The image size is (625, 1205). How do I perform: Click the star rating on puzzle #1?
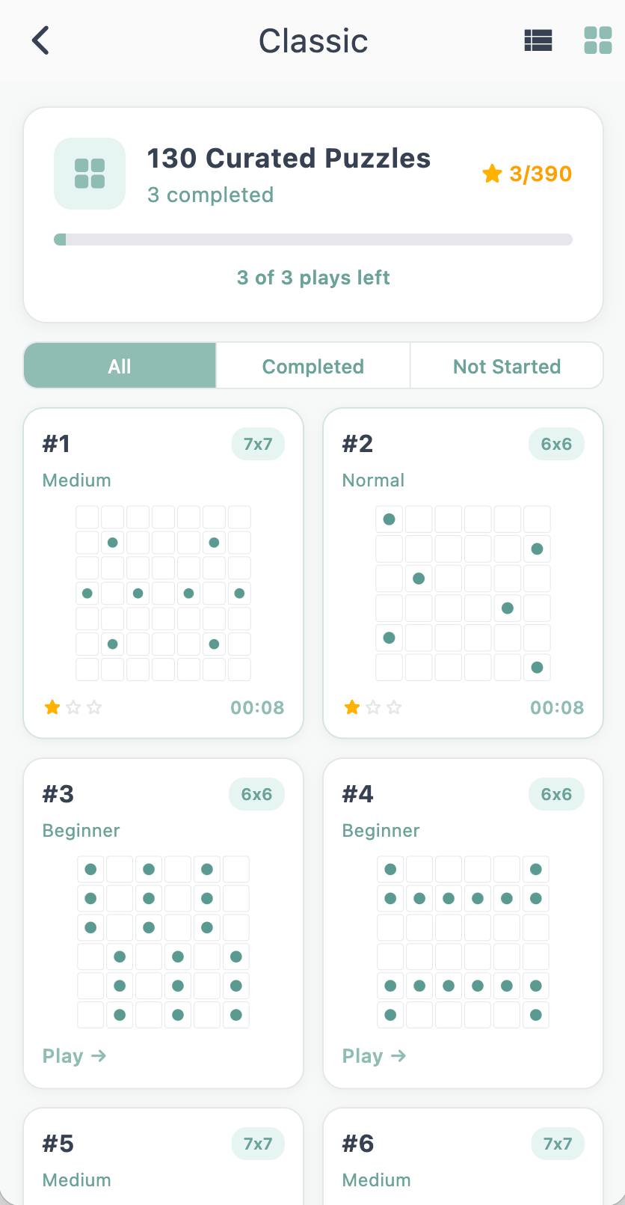pyautogui.click(x=73, y=707)
